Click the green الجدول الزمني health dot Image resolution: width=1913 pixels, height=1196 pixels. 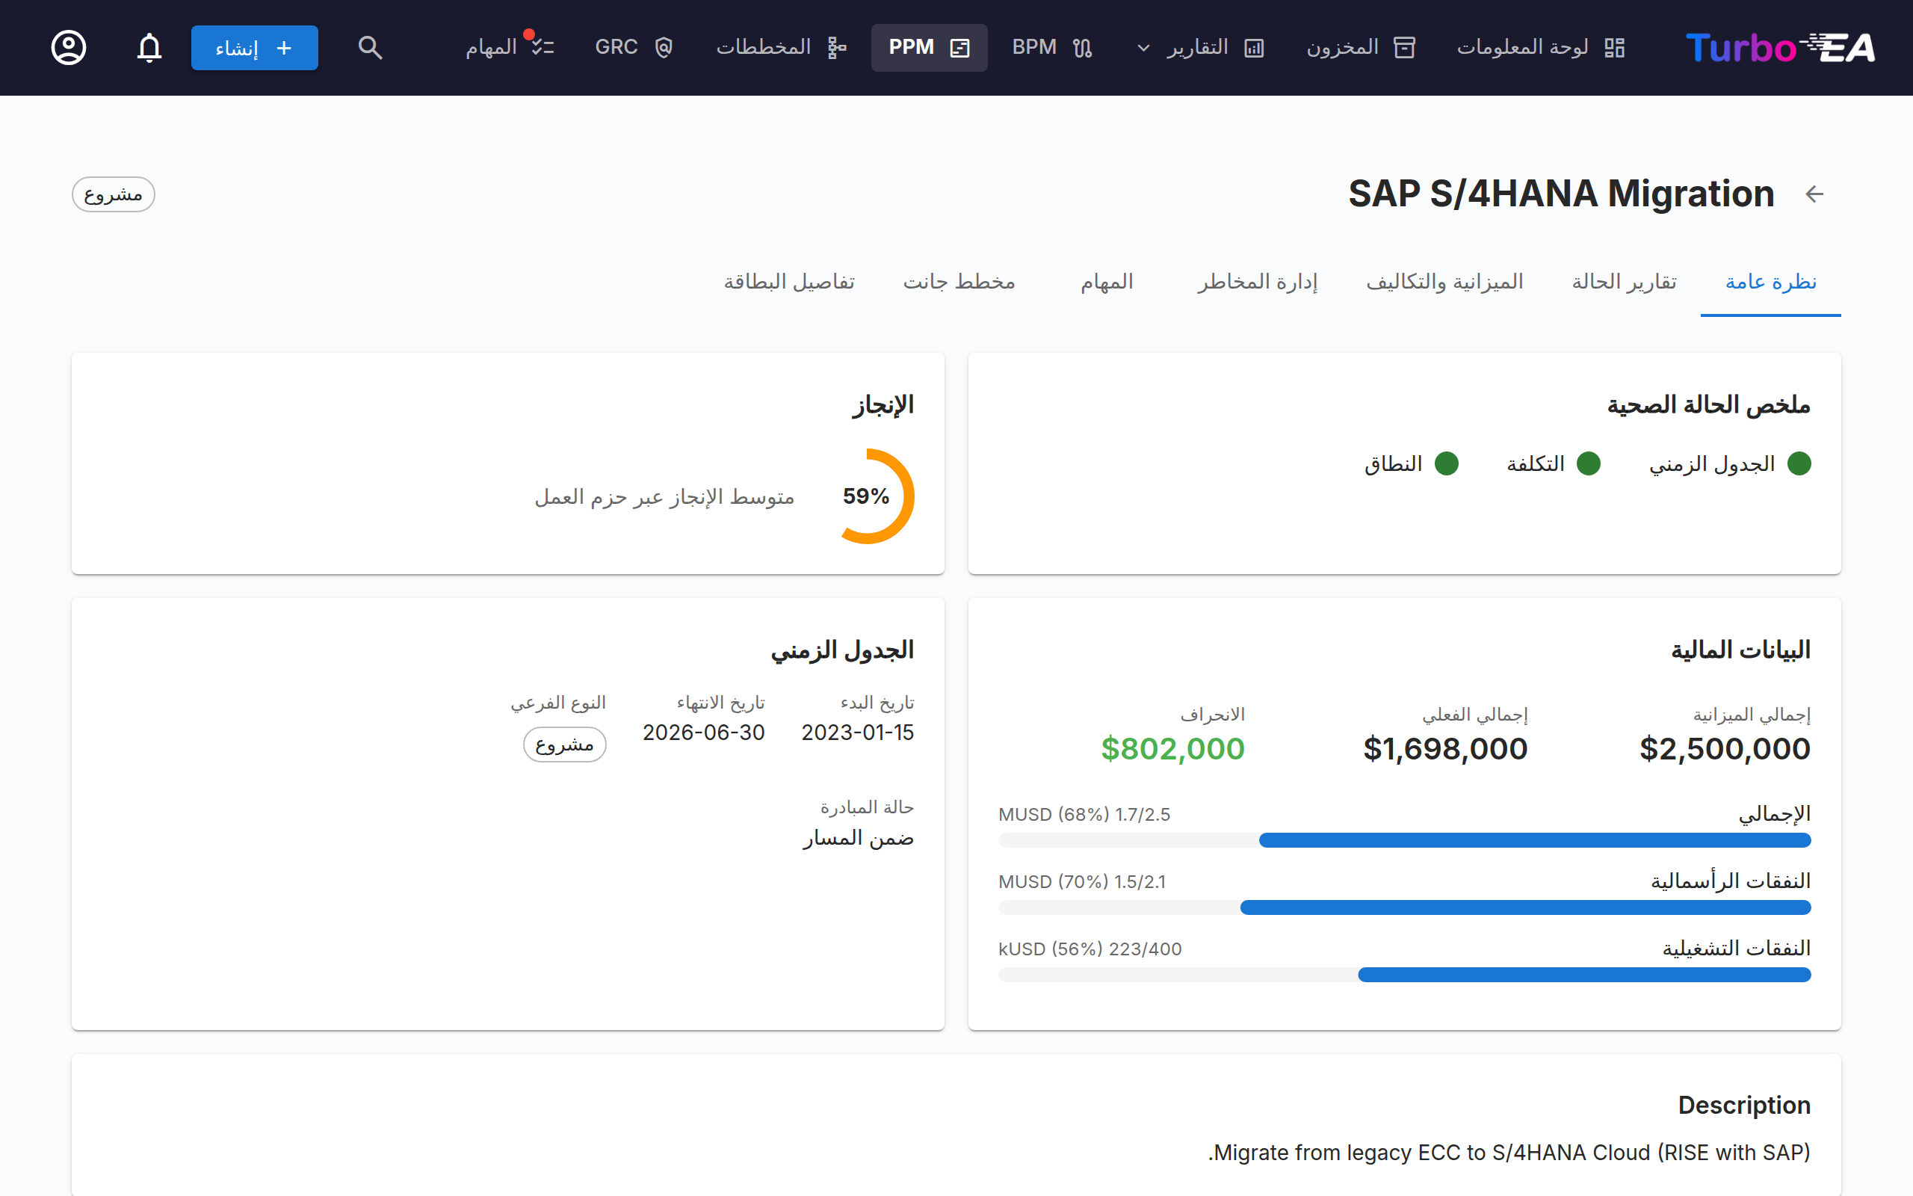point(1799,463)
